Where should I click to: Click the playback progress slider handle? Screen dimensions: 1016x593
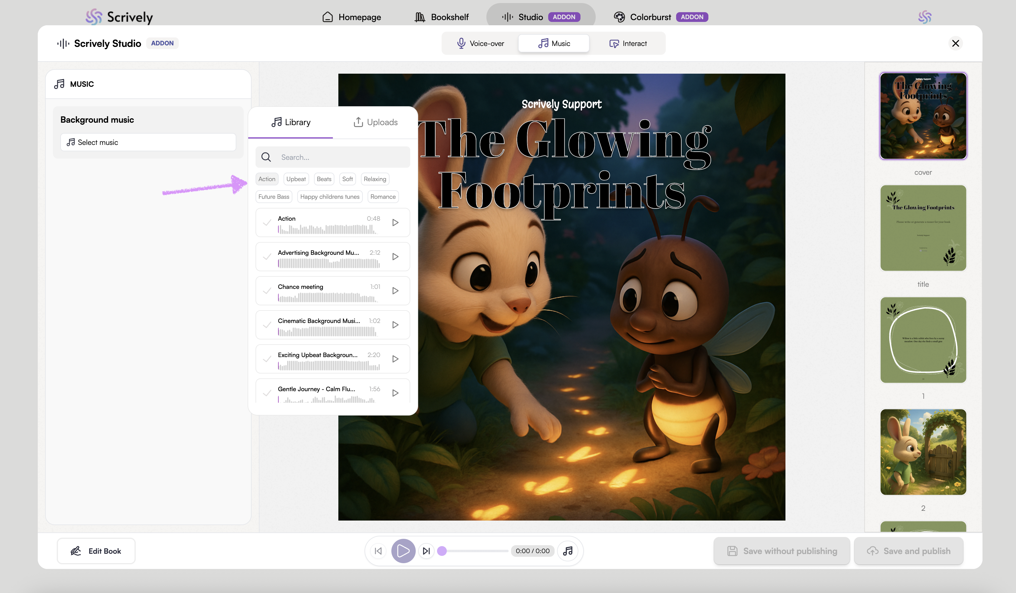442,551
